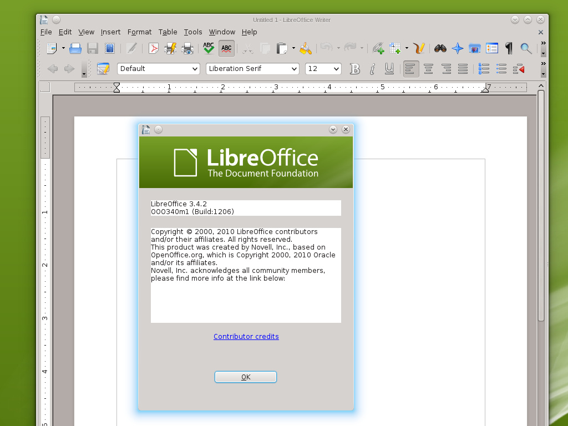Select Align Right
The width and height of the screenshot is (568, 426).
click(x=446, y=68)
